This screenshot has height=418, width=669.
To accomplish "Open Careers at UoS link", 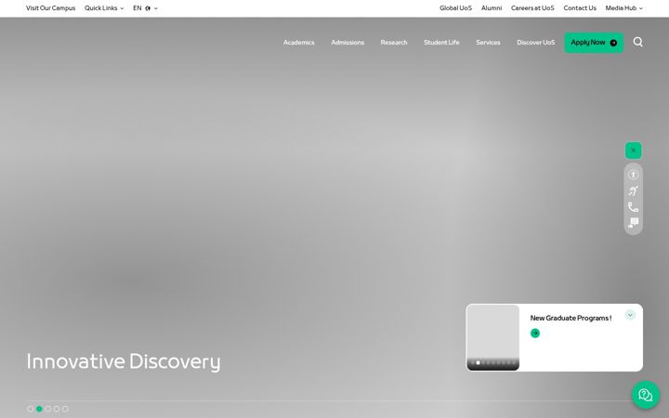I will tap(532, 8).
